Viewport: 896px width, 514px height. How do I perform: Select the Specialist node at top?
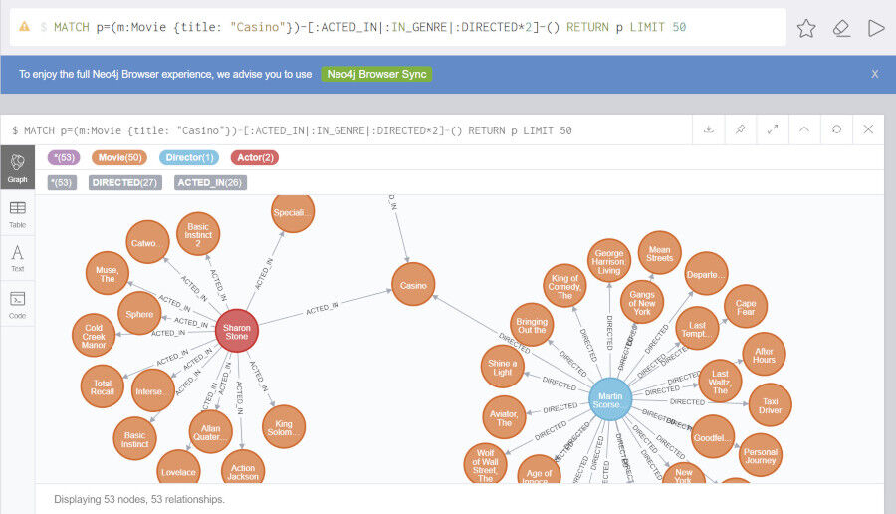point(292,212)
